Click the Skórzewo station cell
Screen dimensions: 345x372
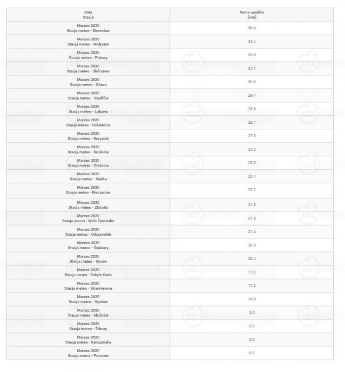point(88,68)
